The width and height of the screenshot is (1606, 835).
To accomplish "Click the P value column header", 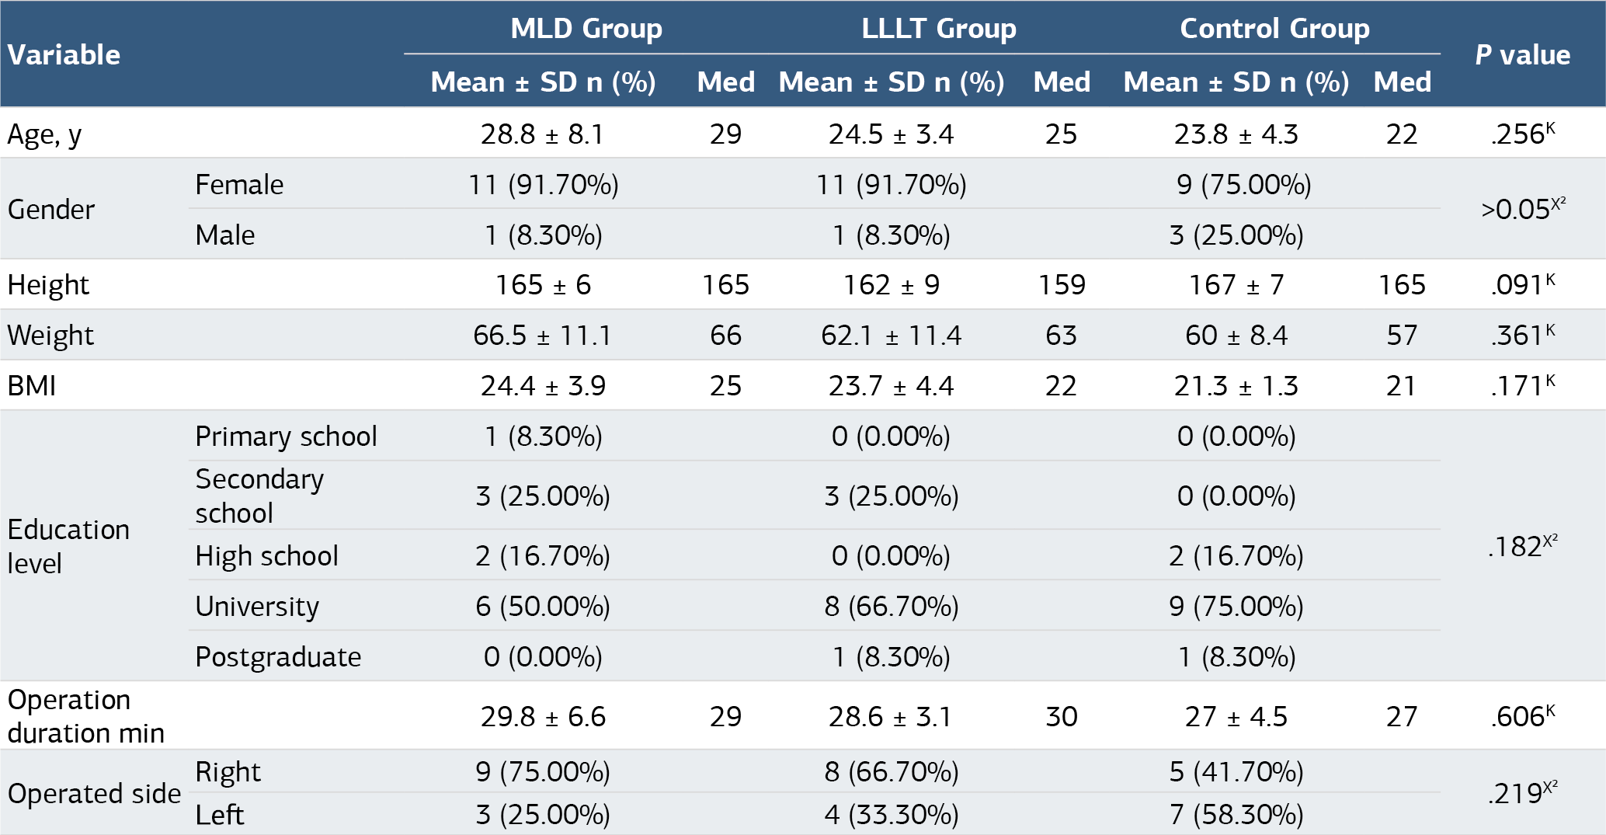I will [1522, 55].
